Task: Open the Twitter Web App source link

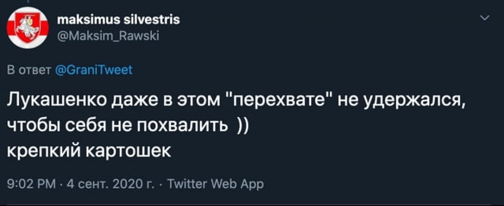Action: [215, 183]
